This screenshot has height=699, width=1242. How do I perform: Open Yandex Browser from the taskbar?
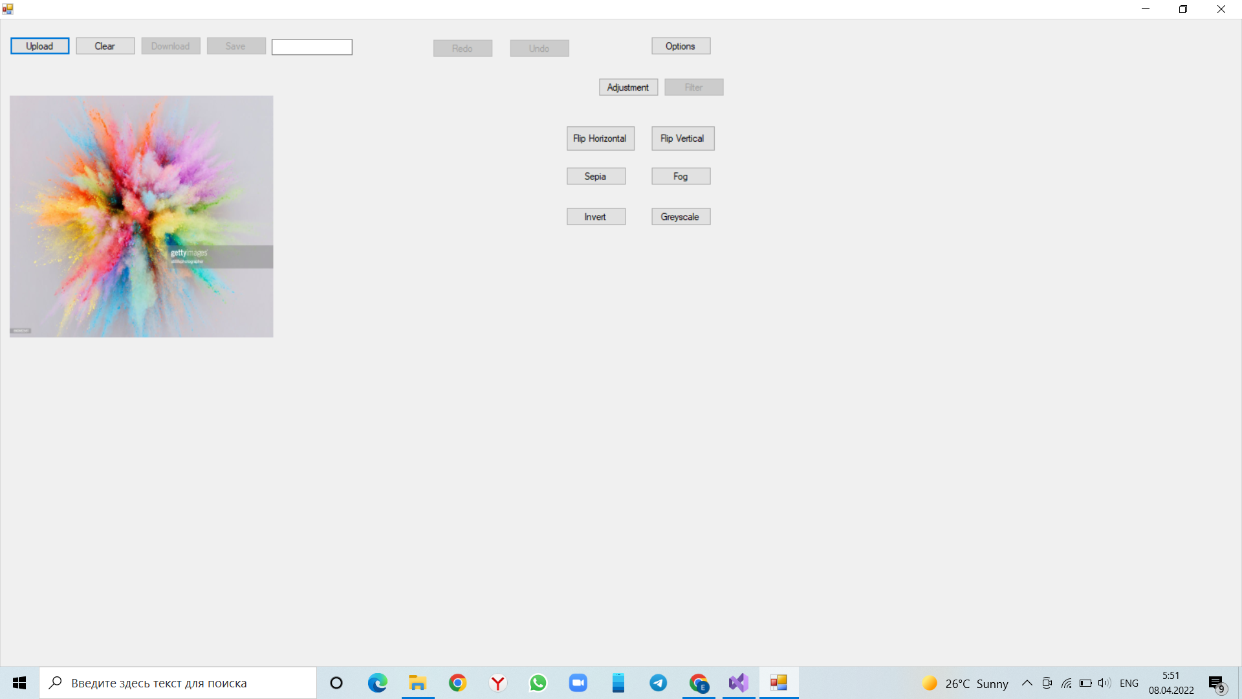click(497, 683)
